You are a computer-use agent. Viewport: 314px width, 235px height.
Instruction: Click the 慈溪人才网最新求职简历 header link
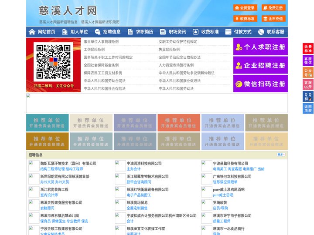coord(100,22)
